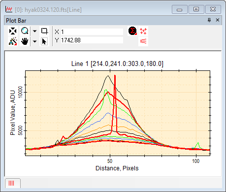Pin the Plot Bar panel
The image size is (226, 192).
pos(209,20)
